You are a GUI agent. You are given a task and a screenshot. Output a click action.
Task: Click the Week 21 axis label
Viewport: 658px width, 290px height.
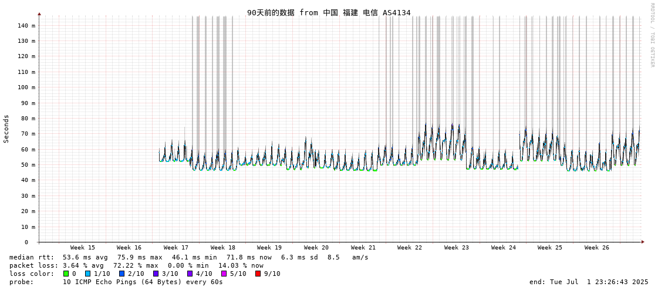pos(363,248)
